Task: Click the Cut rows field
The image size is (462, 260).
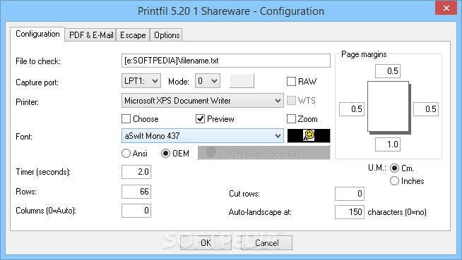Action: coord(350,194)
